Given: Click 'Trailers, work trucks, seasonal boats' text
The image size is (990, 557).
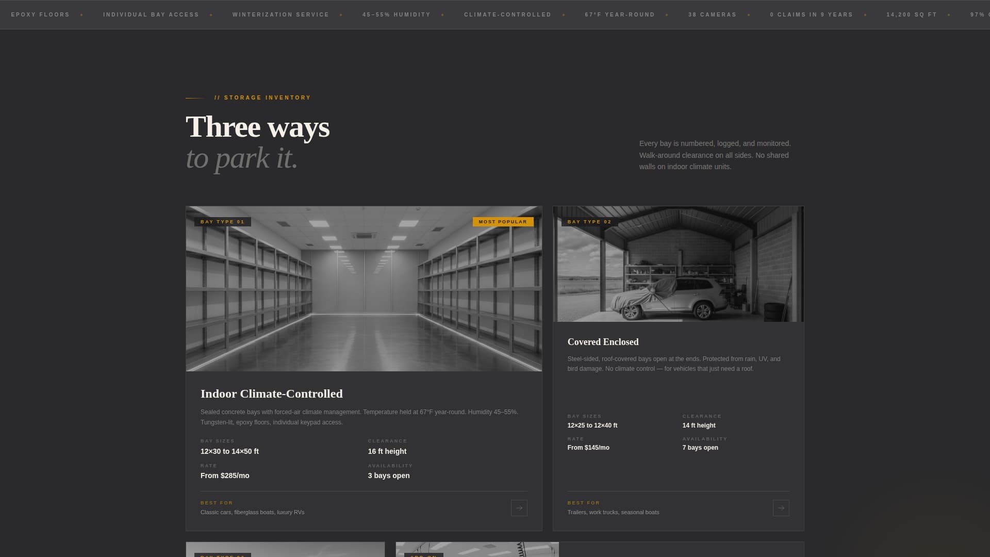Looking at the screenshot, I should pyautogui.click(x=614, y=512).
